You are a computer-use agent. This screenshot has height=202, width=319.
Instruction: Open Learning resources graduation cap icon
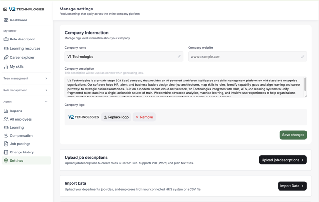[x=6, y=48]
